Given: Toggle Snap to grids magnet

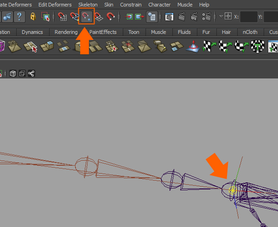Looking at the screenshot, I should coord(62,17).
